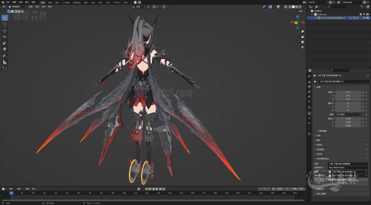Open the Scene properties tab

point(309,97)
